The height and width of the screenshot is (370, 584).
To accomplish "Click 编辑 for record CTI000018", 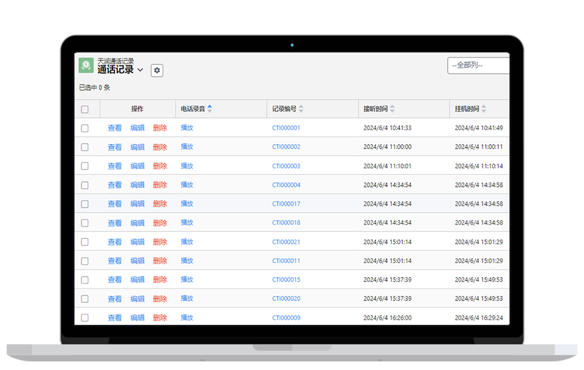I will click(x=138, y=223).
